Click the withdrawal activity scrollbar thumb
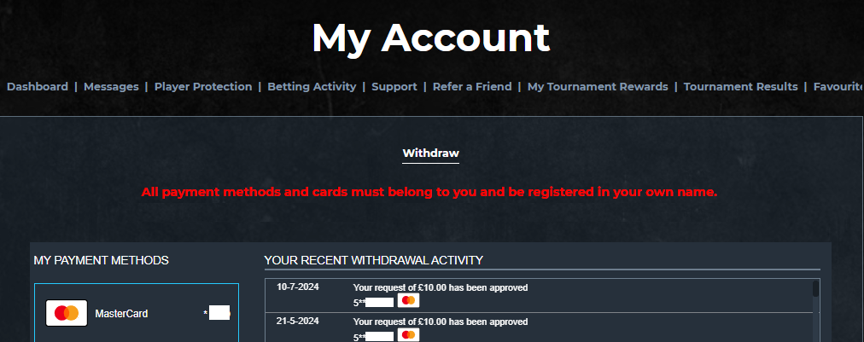 815,290
